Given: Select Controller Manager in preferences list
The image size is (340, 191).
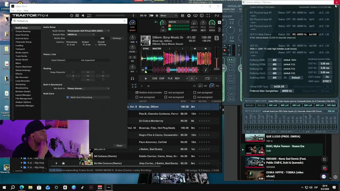Looking at the screenshot, I should (x=25, y=106).
